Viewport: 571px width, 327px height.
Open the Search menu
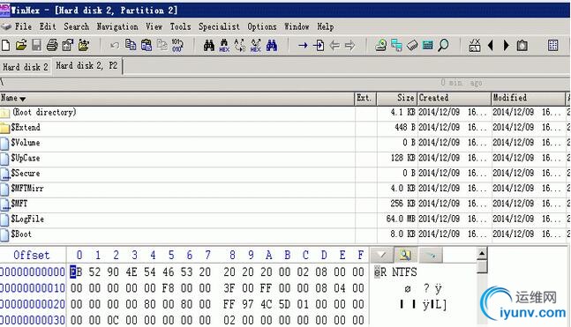tap(77, 26)
